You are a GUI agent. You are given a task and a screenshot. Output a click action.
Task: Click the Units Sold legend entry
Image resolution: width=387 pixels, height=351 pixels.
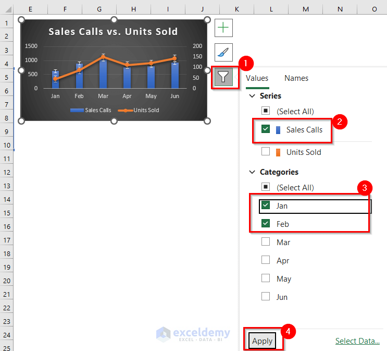(x=139, y=110)
